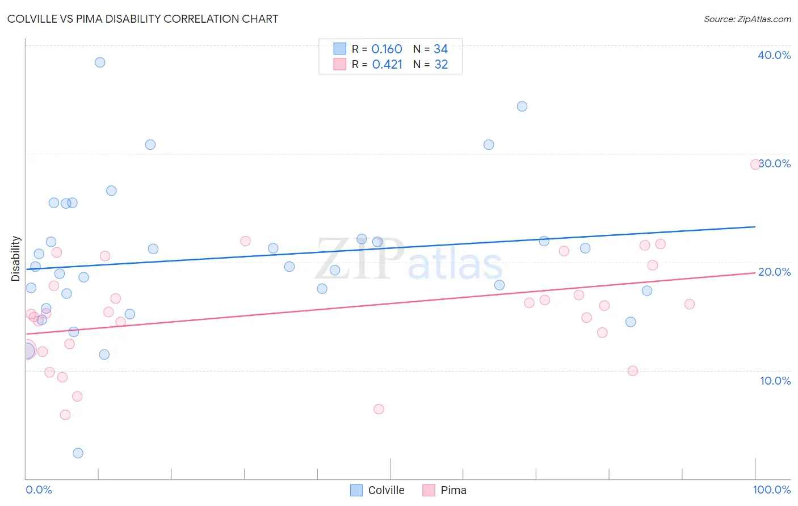Toggle the Pima series legend label
Image resolution: width=798 pixels, height=506 pixels.
pyautogui.click(x=453, y=490)
